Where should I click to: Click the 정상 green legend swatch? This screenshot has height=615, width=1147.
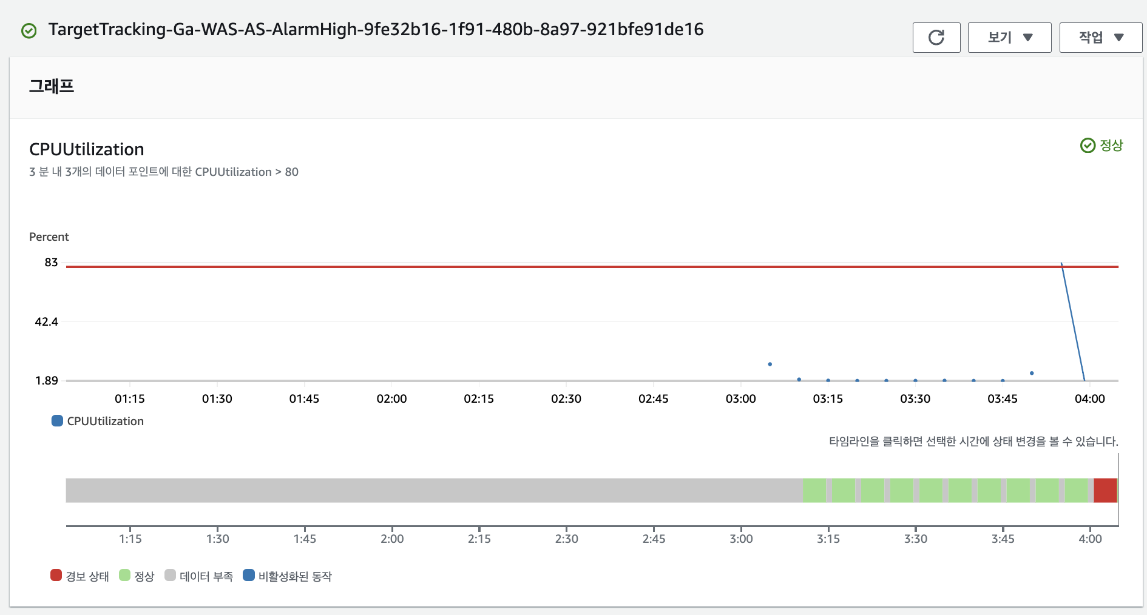(125, 575)
